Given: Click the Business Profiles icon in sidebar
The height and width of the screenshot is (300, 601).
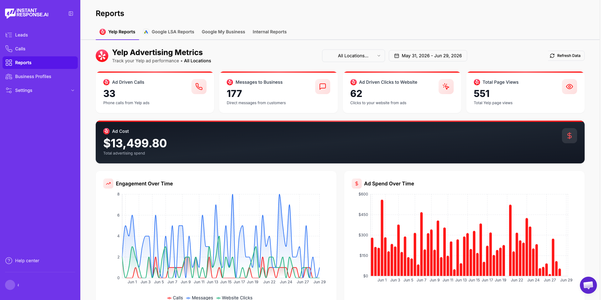Looking at the screenshot, I should tap(9, 76).
